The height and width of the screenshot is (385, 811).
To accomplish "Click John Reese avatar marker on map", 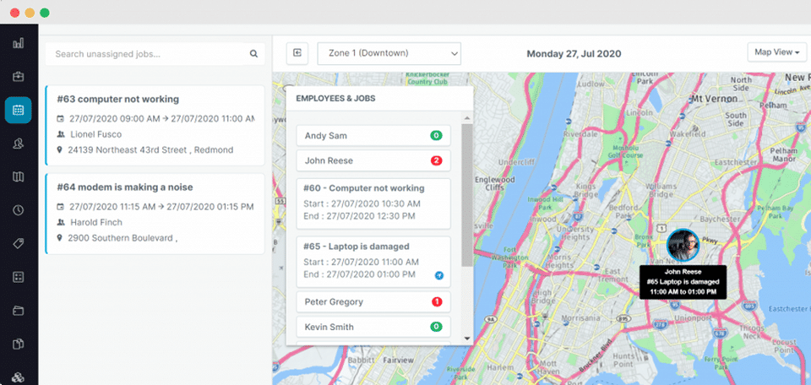I will coord(683,246).
